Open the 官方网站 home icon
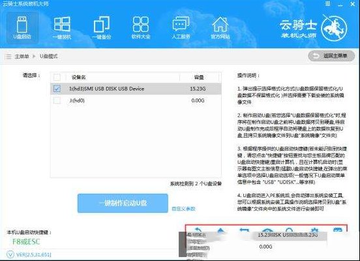The height and width of the screenshot is (261, 360). [220, 28]
